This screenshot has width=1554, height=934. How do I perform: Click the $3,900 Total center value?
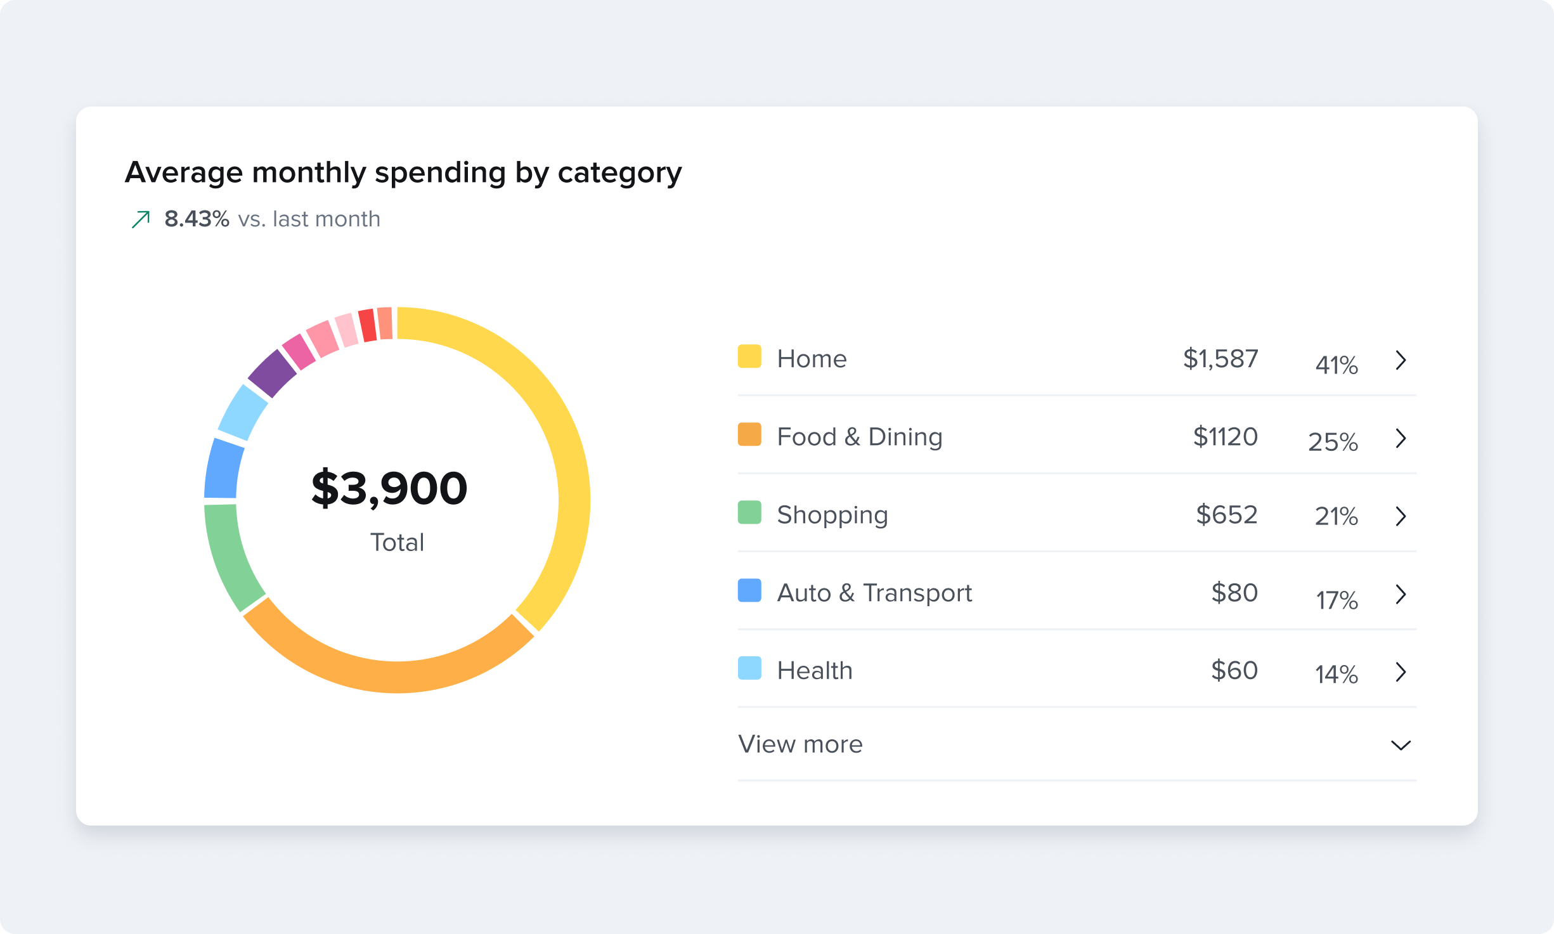pos(389,488)
